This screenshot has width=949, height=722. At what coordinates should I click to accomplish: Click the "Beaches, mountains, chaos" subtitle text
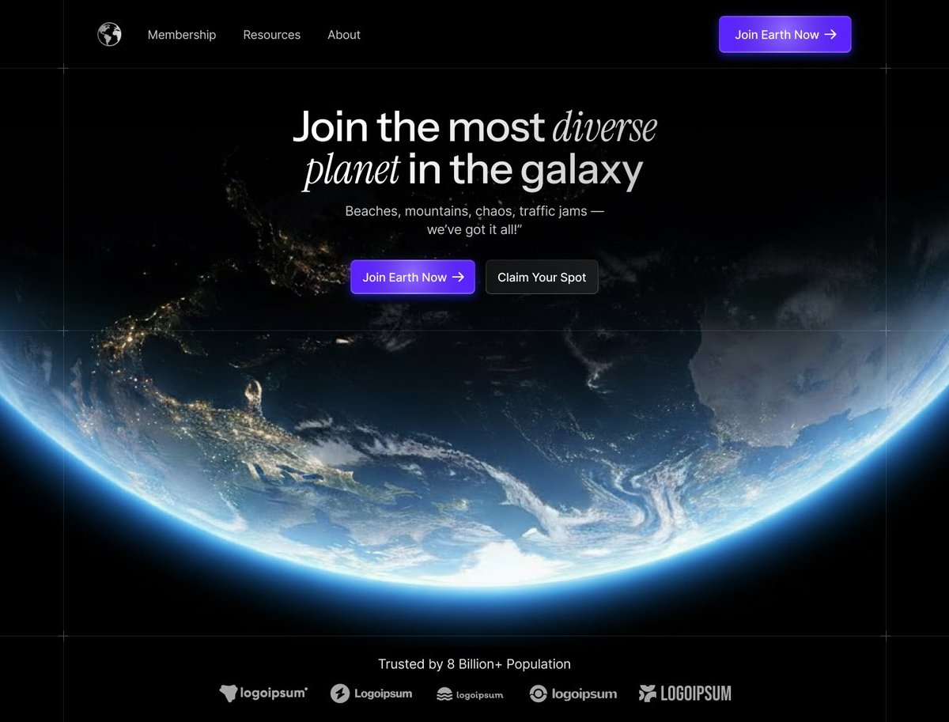coord(475,221)
